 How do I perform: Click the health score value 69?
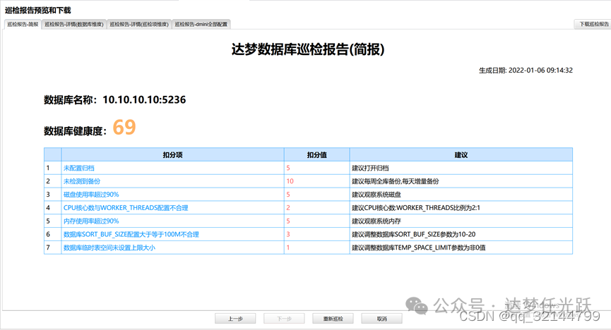click(124, 127)
